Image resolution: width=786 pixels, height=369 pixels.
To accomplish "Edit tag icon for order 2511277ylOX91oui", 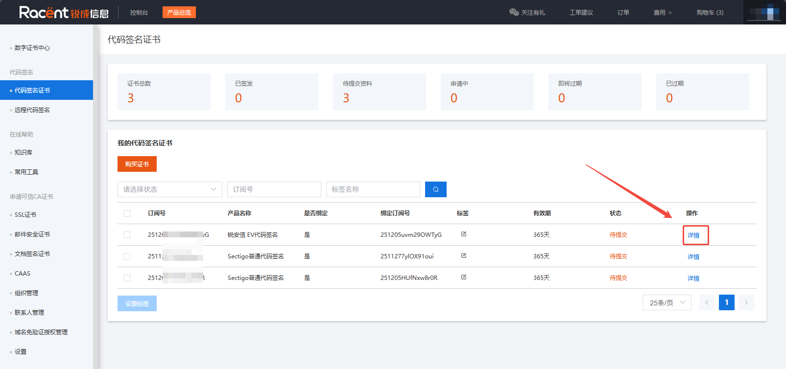I will pos(464,256).
